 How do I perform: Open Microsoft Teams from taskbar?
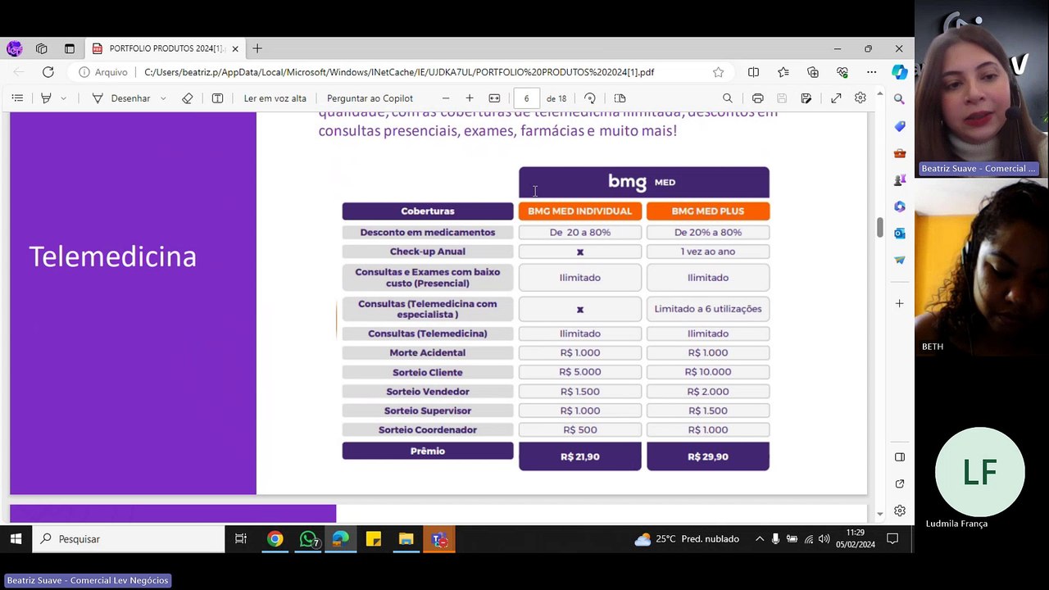click(x=439, y=539)
